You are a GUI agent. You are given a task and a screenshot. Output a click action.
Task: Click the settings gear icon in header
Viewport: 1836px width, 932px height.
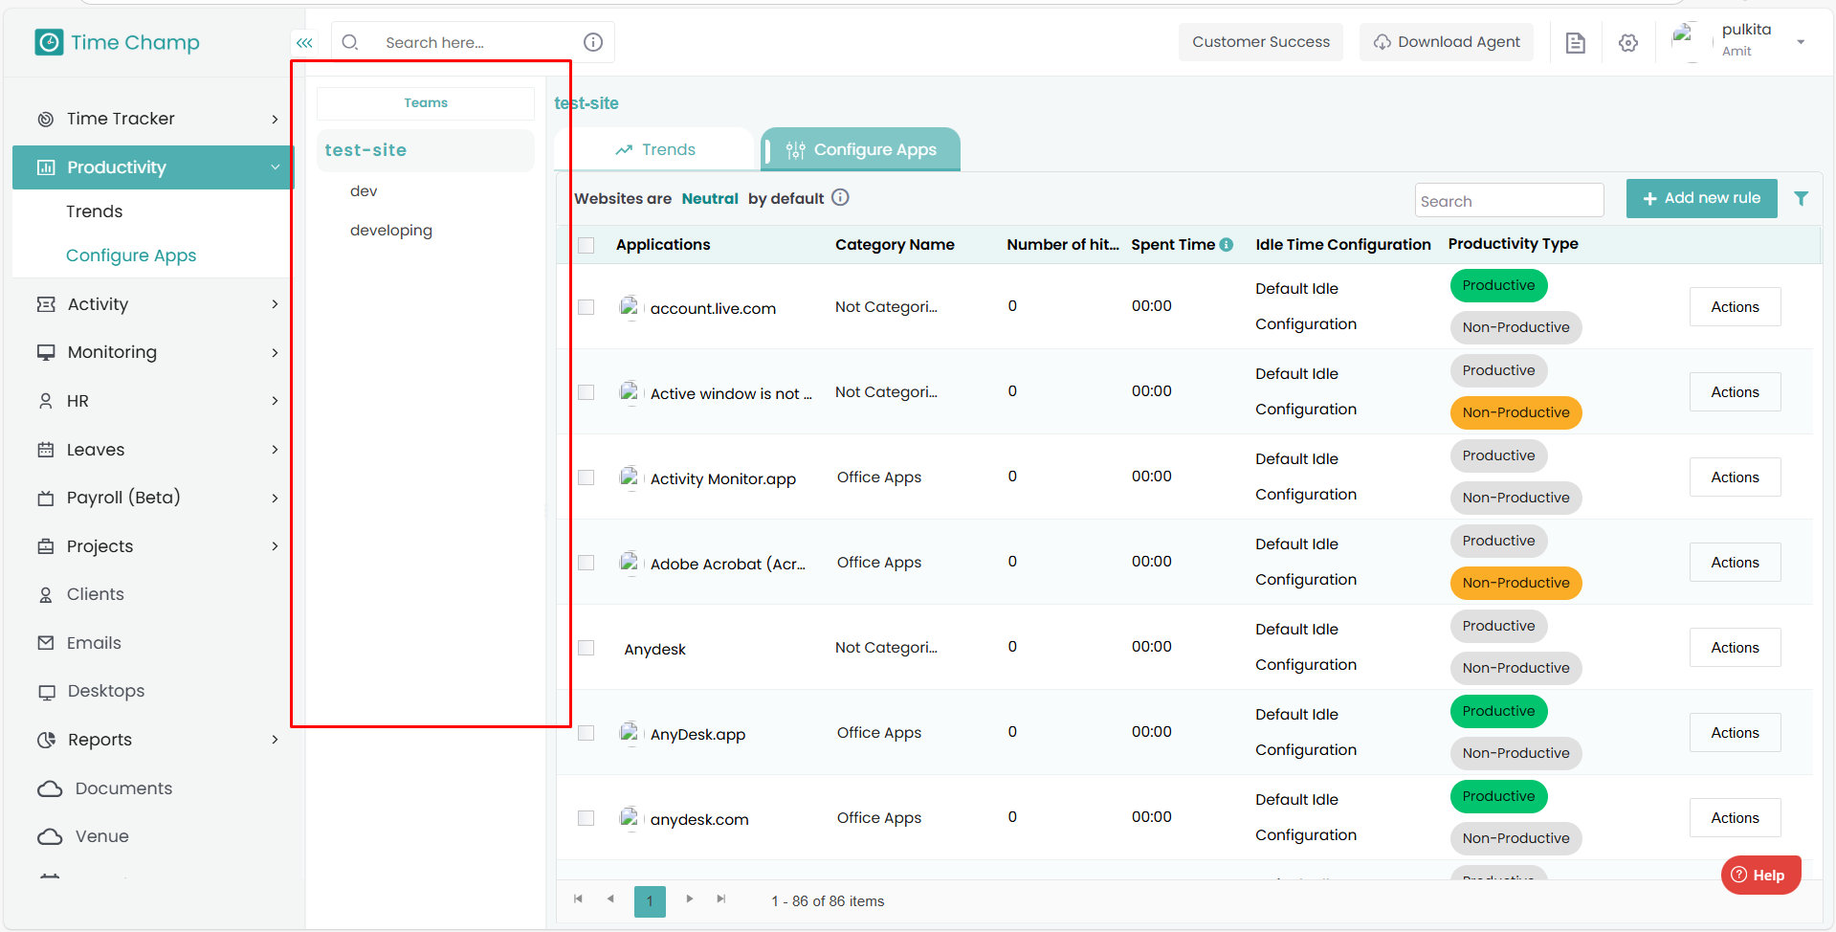click(1627, 43)
